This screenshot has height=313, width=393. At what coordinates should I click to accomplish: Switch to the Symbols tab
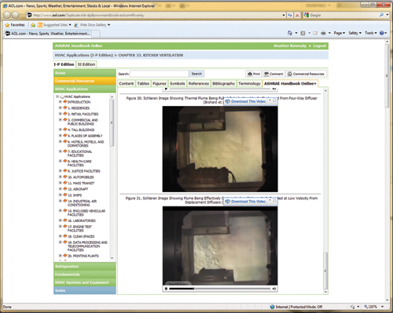pyautogui.click(x=178, y=83)
